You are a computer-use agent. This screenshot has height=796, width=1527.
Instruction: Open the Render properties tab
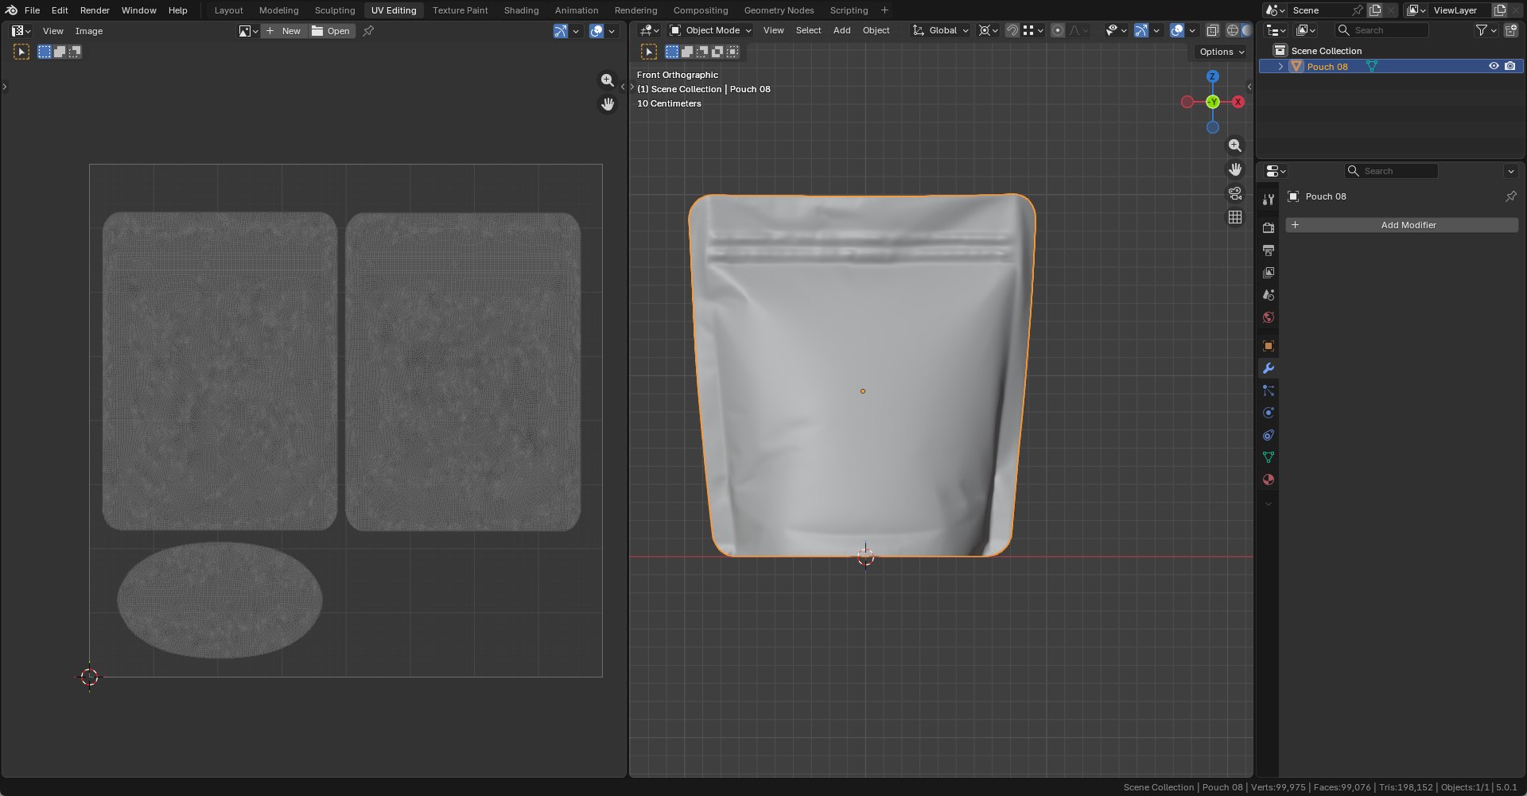click(x=1269, y=227)
